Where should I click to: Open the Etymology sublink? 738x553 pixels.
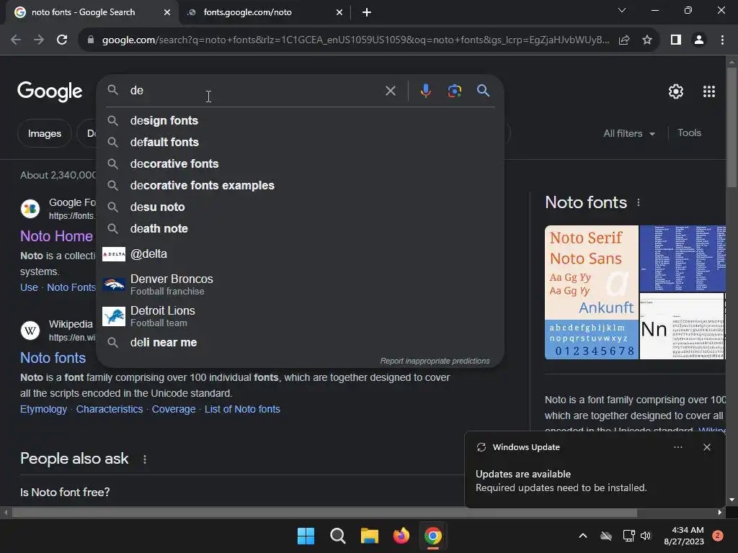[x=43, y=410]
